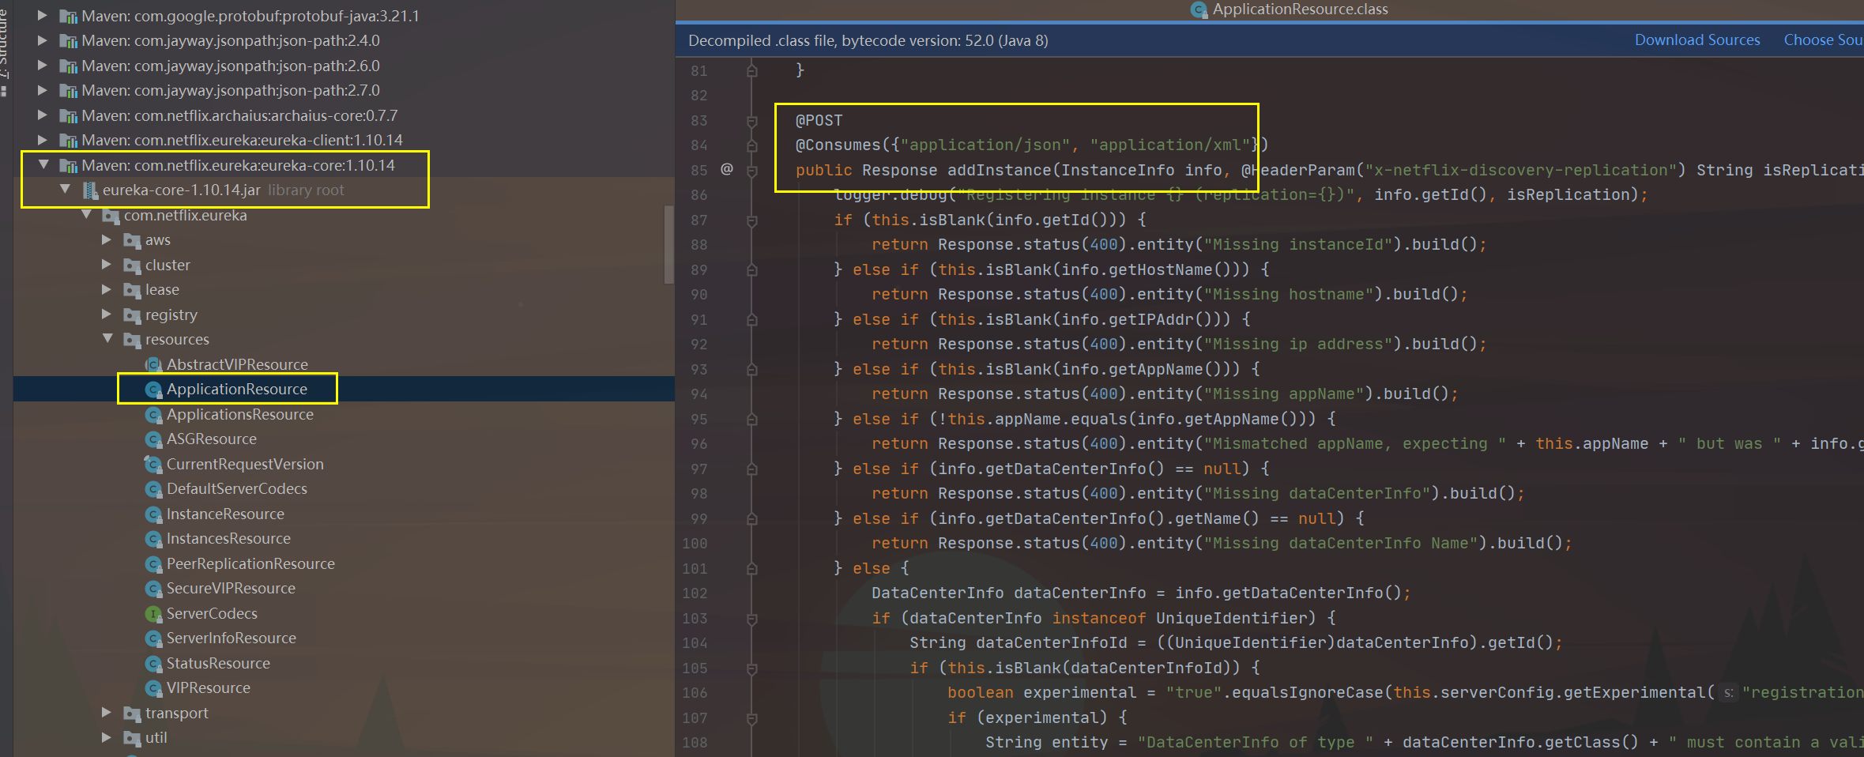Click the transport package folder icon

132,714
